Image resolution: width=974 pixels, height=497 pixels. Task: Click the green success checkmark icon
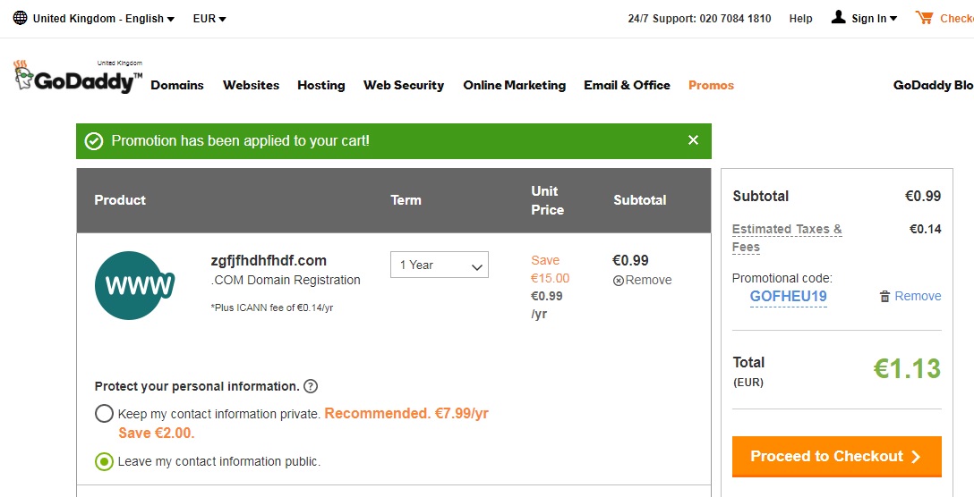(x=94, y=141)
